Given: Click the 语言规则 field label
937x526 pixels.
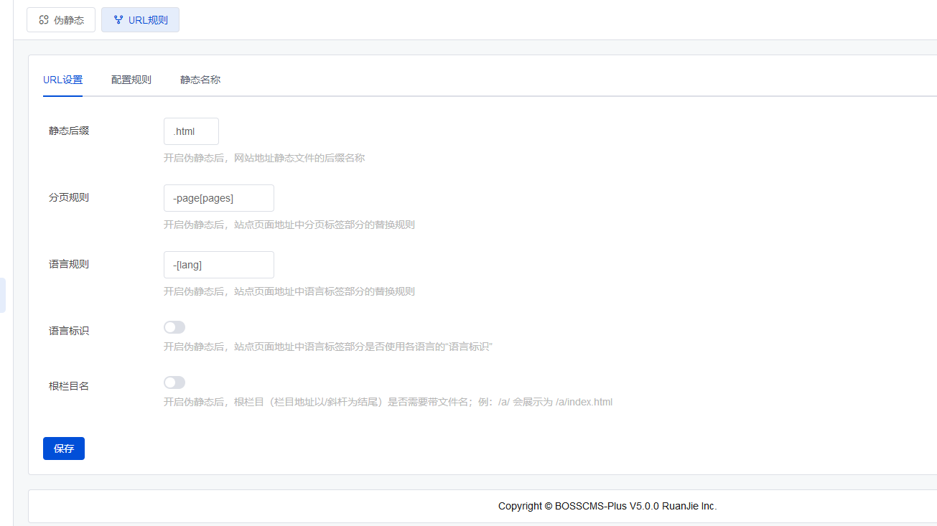Looking at the screenshot, I should coord(69,264).
